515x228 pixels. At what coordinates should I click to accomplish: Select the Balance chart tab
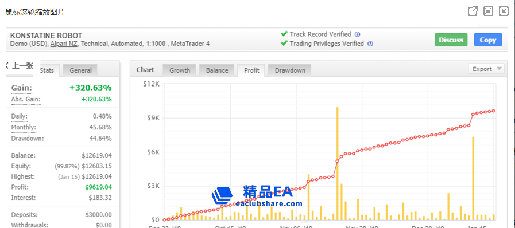[x=217, y=70]
